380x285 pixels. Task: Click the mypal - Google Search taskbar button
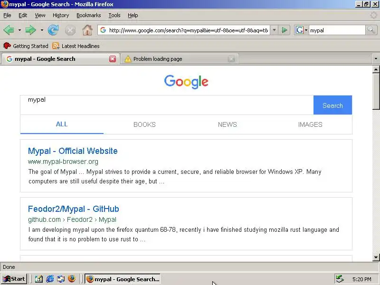click(123, 279)
